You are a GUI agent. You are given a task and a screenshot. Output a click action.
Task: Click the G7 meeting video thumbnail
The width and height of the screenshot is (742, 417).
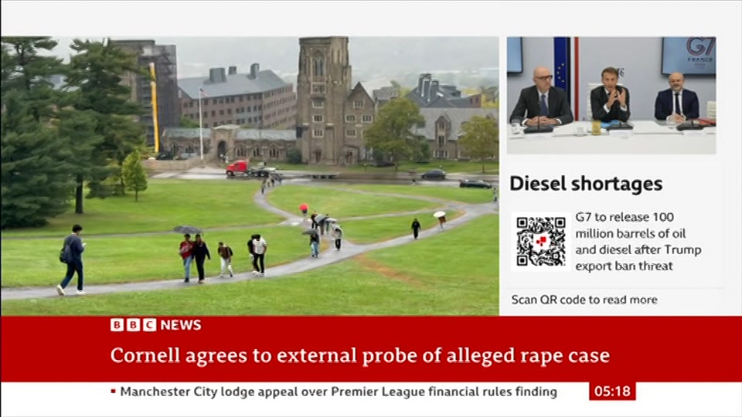coord(611,95)
